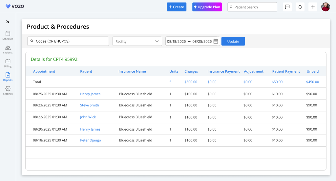Open Settings gear in sidebar
This screenshot has height=181, width=336.
(x=8, y=89)
